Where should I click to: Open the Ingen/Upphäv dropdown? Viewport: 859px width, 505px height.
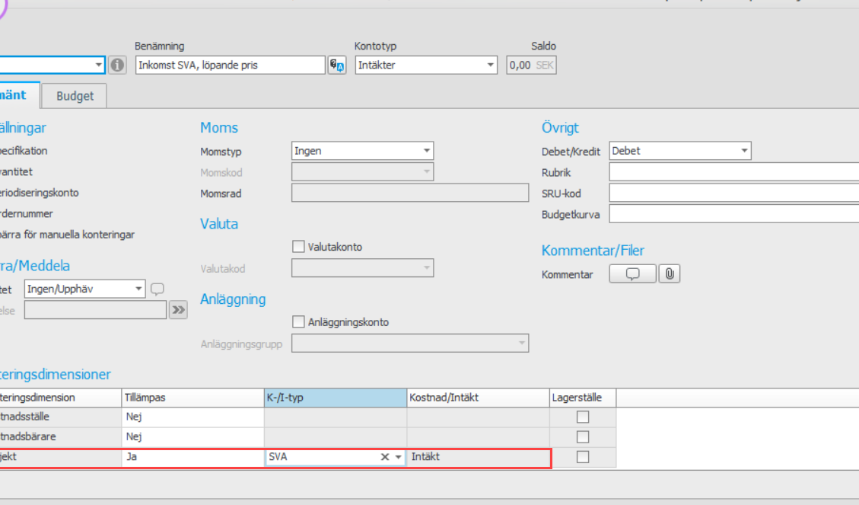84,289
